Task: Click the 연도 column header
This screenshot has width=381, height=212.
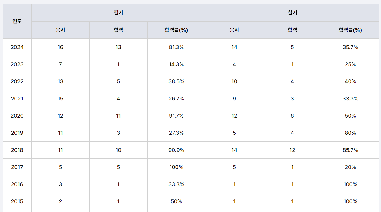Action: point(17,21)
